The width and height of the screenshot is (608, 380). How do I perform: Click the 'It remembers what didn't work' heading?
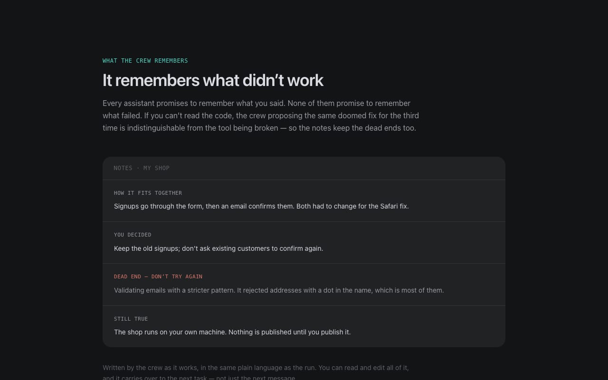tap(213, 80)
